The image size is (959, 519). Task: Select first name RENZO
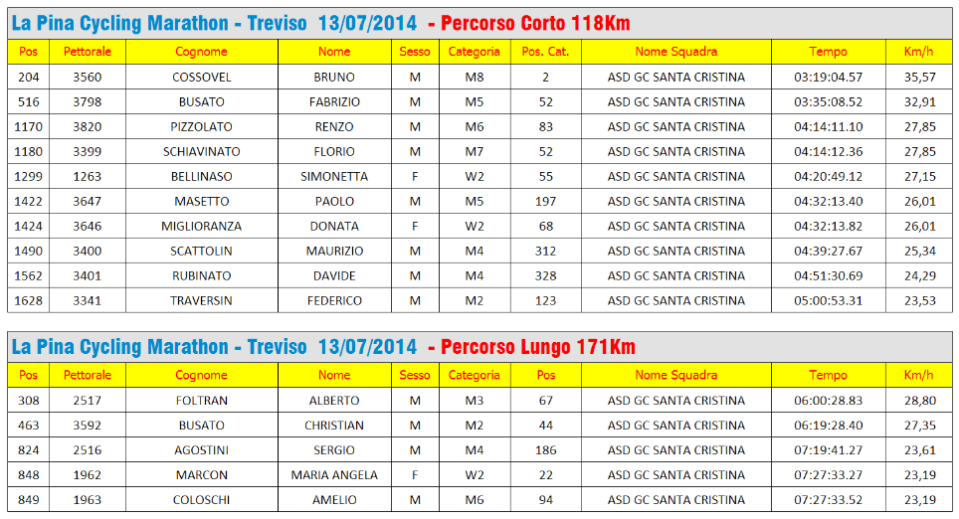click(334, 127)
